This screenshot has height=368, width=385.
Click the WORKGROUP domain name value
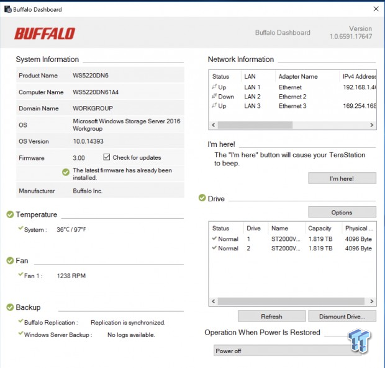(x=93, y=108)
